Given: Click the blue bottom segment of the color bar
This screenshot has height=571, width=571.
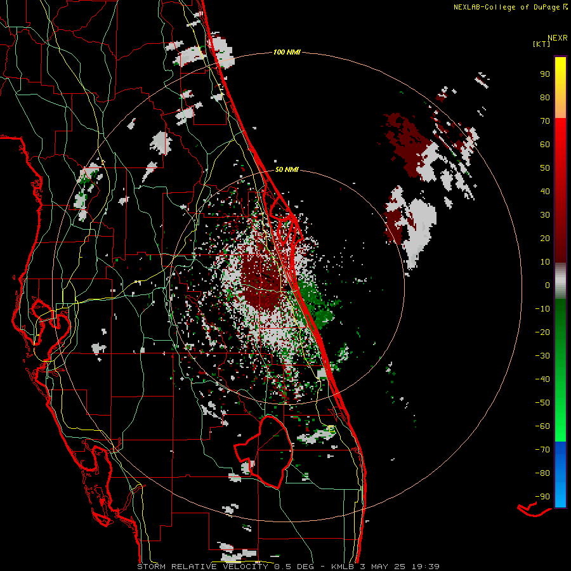Looking at the screenshot, I should 560,475.
